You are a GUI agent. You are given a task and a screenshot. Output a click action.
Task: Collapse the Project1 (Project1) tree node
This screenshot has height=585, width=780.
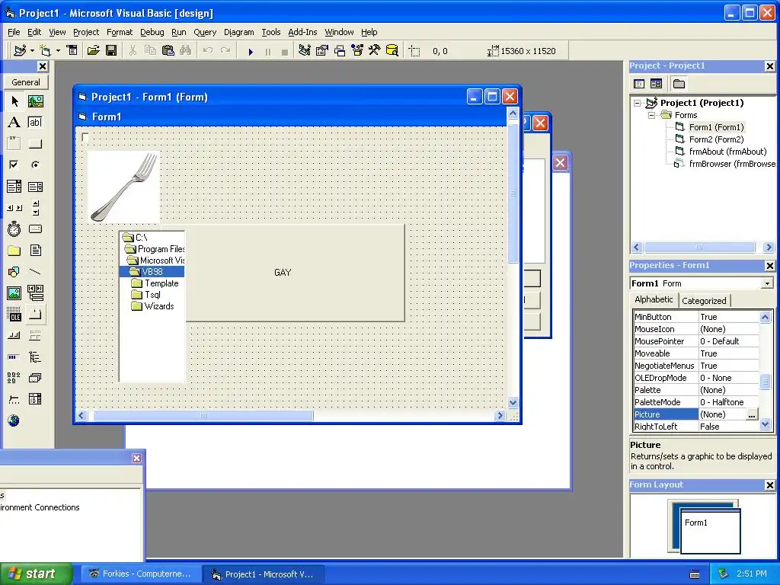click(638, 104)
